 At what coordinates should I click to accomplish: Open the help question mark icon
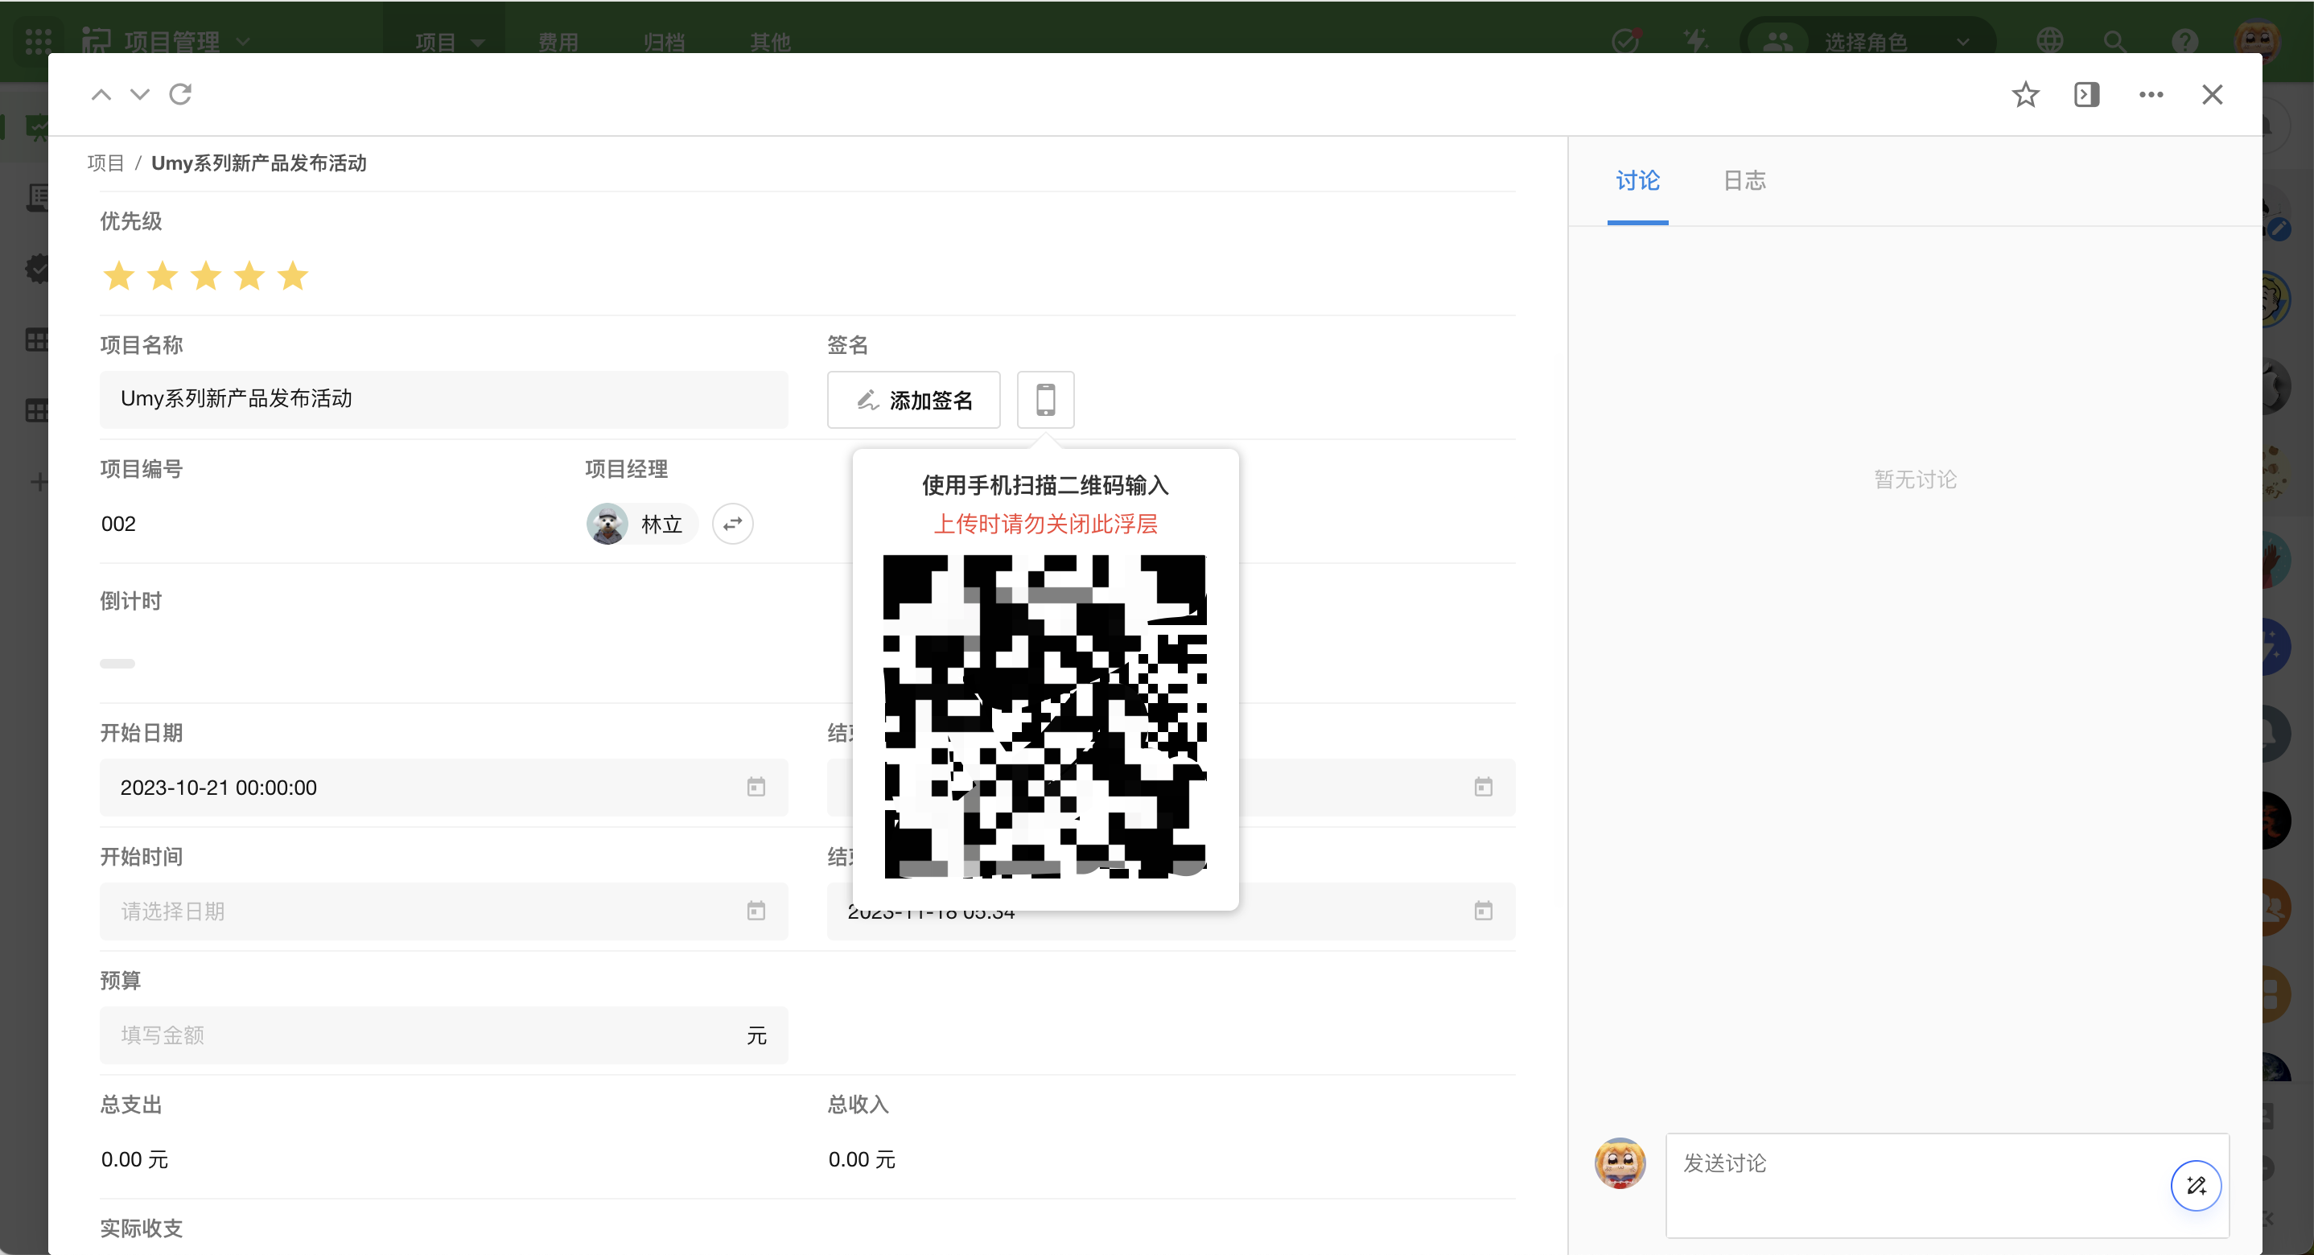pos(2184,41)
